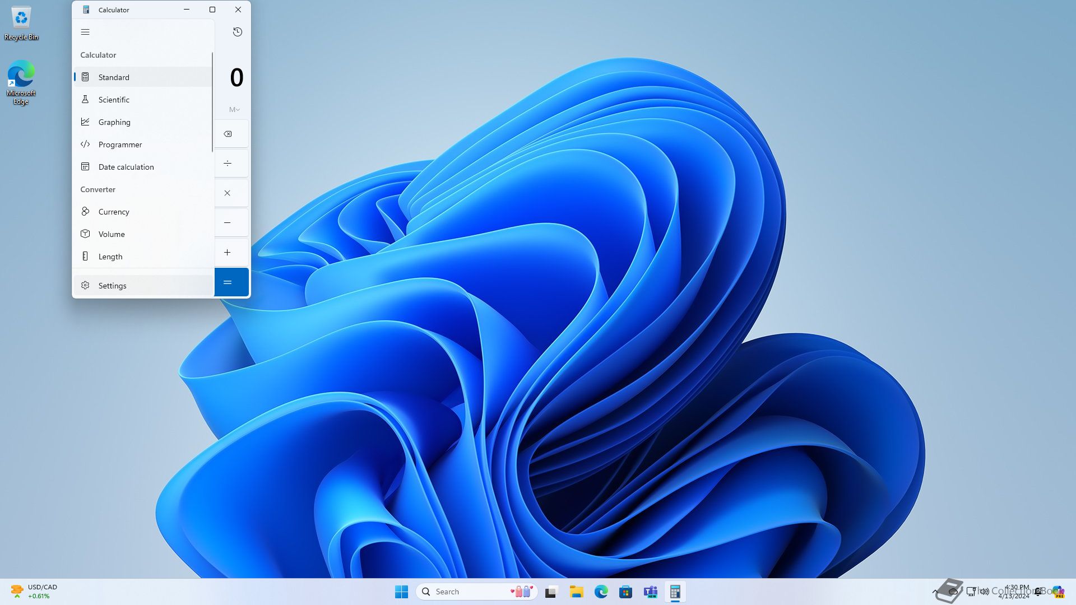Click the Calculator app title bar icon
The height and width of the screenshot is (605, 1076).
(86, 10)
